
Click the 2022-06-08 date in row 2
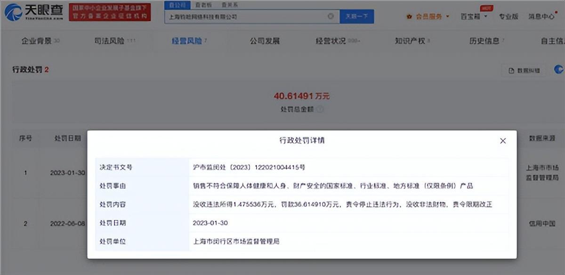coord(68,224)
